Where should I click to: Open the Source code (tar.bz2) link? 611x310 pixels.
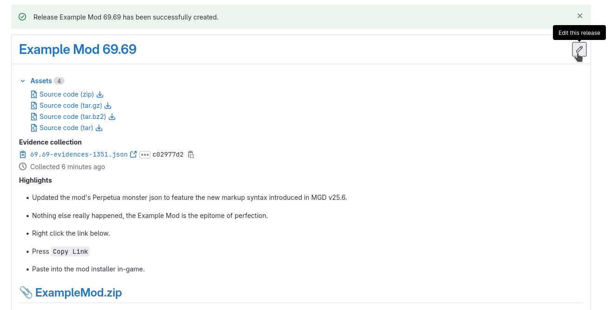click(72, 117)
